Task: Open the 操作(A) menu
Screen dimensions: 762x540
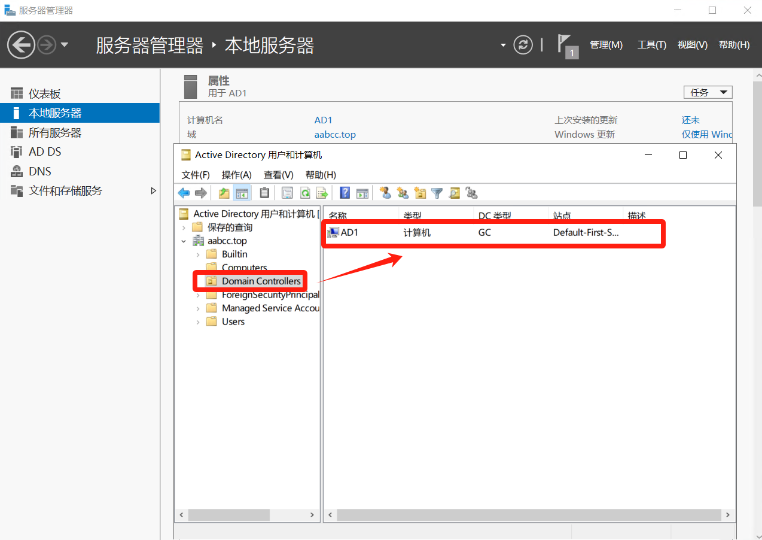Action: click(236, 175)
